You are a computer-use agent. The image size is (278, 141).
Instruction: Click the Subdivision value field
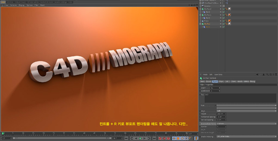coord(214,91)
